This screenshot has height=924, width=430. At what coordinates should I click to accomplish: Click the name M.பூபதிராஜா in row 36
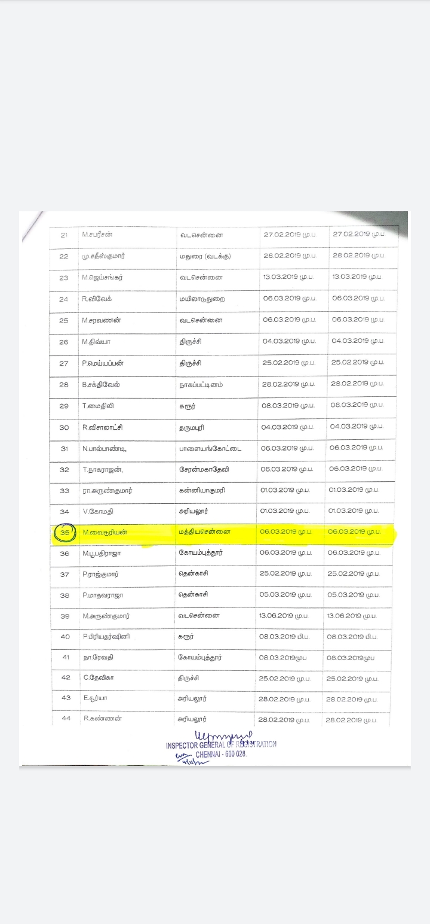pyautogui.click(x=102, y=553)
